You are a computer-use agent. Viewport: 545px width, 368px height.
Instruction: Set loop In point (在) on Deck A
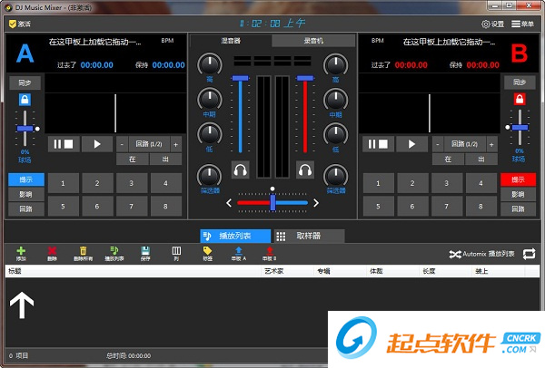[x=133, y=160]
